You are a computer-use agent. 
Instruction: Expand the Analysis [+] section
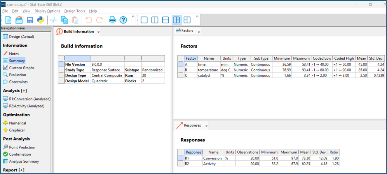pos(15,90)
